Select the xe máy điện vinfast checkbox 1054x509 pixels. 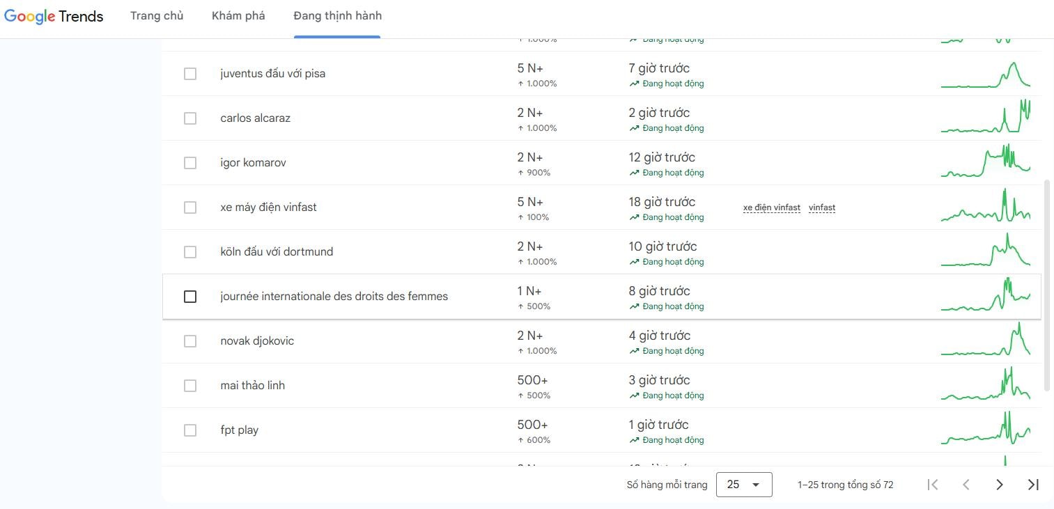coord(190,207)
